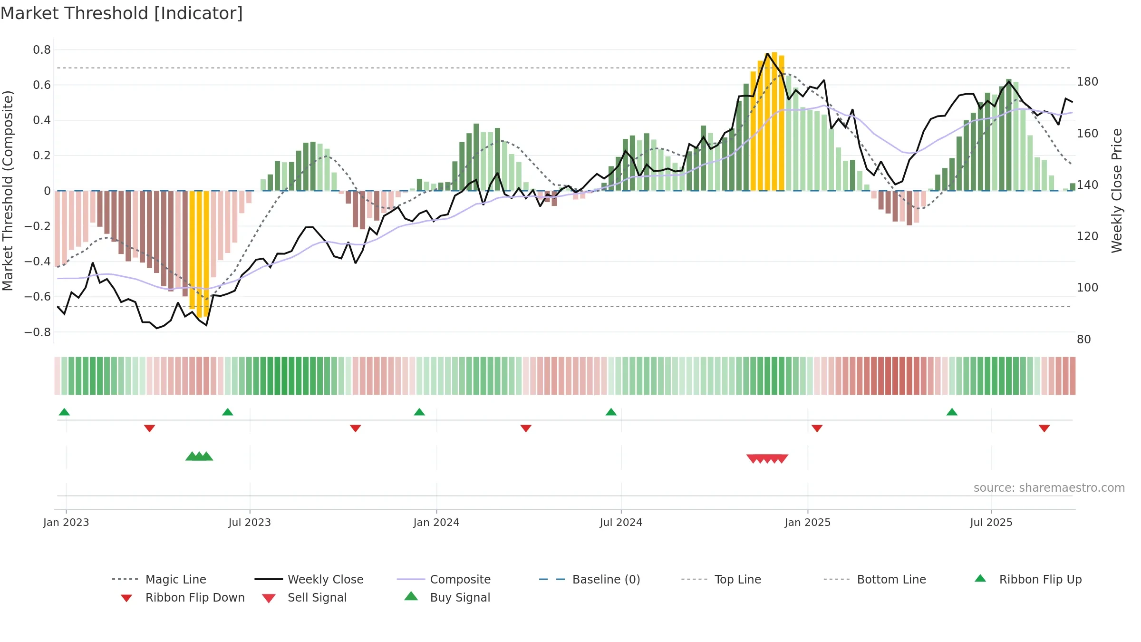Screen dimensions: 1141x642
Task: Click the −0.8 tick on the left axis
Action: (38, 332)
